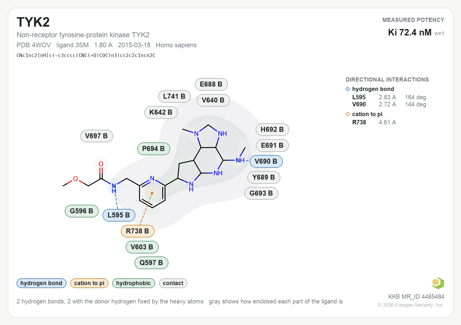Select the V690 B hydrogen bond residue
This screenshot has width=461, height=325.
pyautogui.click(x=266, y=161)
